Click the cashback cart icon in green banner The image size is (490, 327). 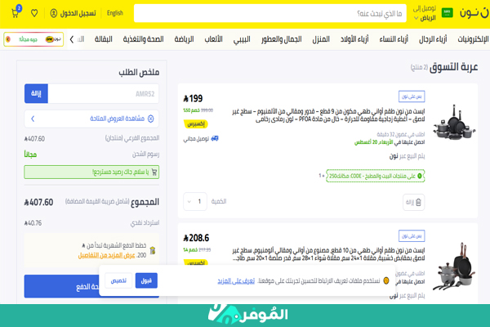tap(154, 172)
